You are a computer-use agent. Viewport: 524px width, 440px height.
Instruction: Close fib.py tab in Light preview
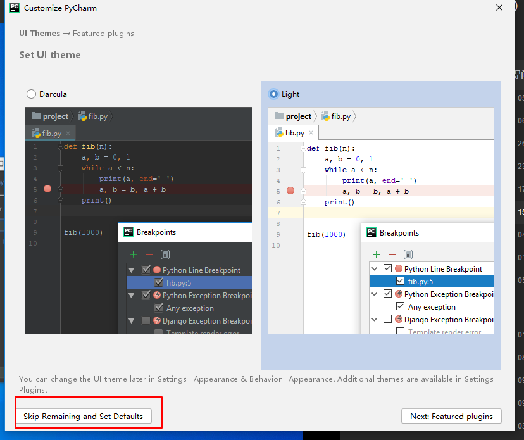click(311, 133)
